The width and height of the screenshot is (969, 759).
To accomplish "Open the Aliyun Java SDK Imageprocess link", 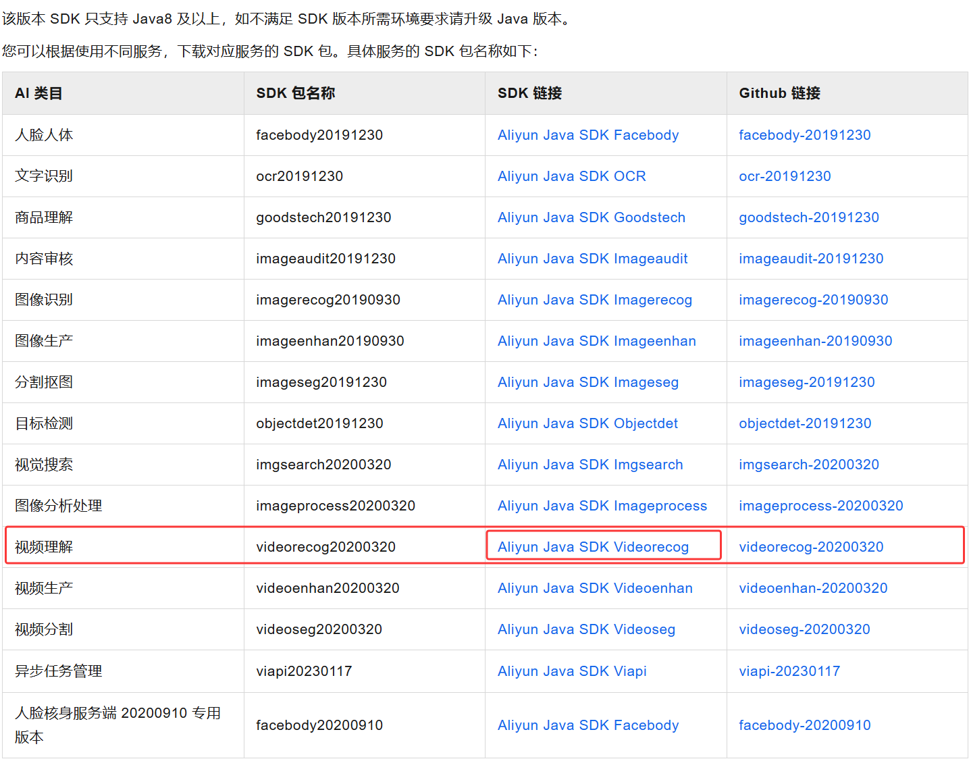I will click(602, 506).
